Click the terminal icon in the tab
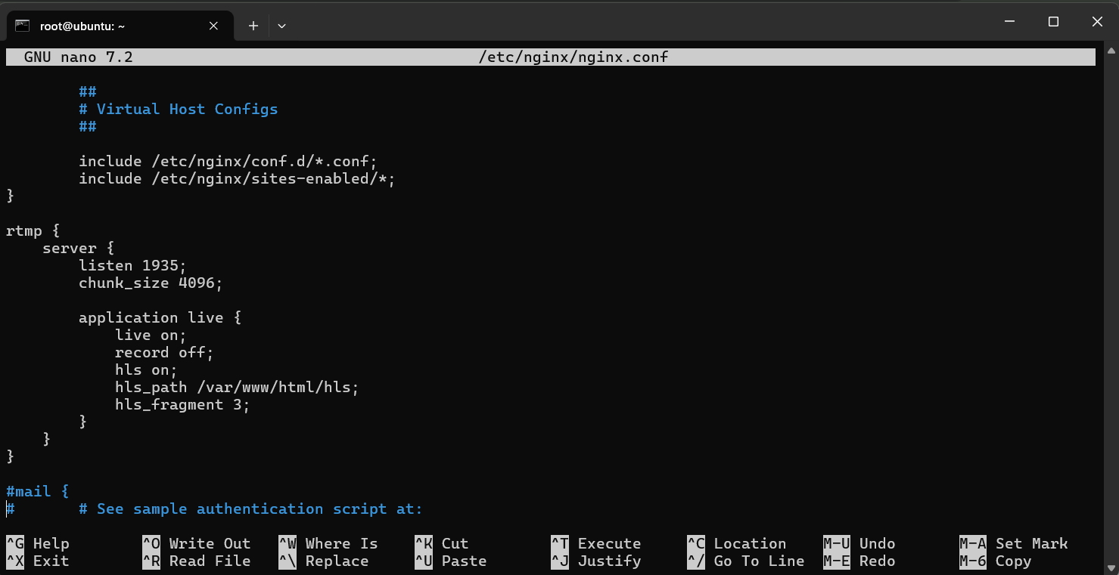Viewport: 1119px width, 575px height. [23, 26]
